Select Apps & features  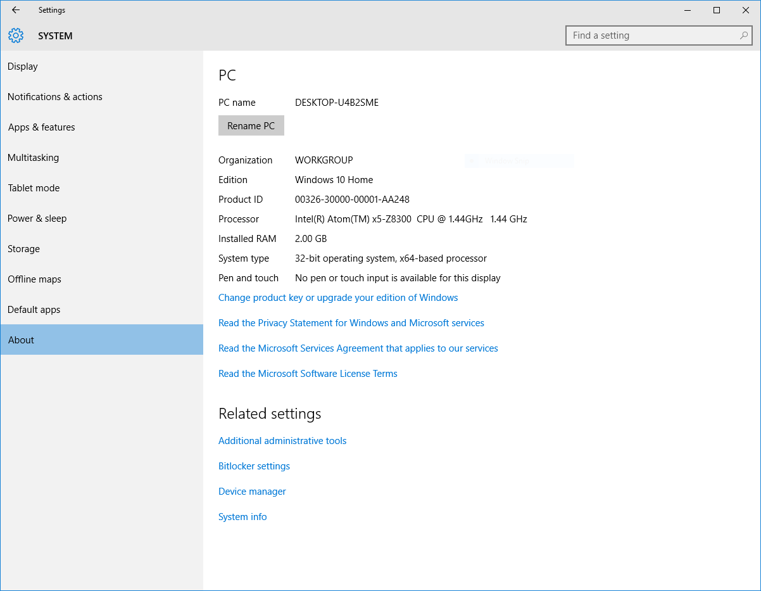tap(101, 127)
